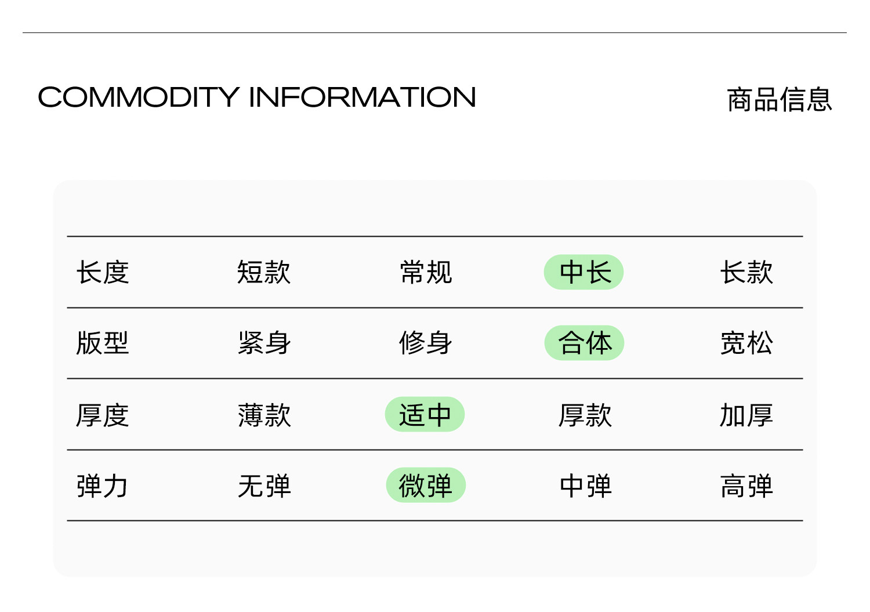Select the 高弹 elasticity option
Image resolution: width=870 pixels, height=612 pixels.
pos(746,486)
